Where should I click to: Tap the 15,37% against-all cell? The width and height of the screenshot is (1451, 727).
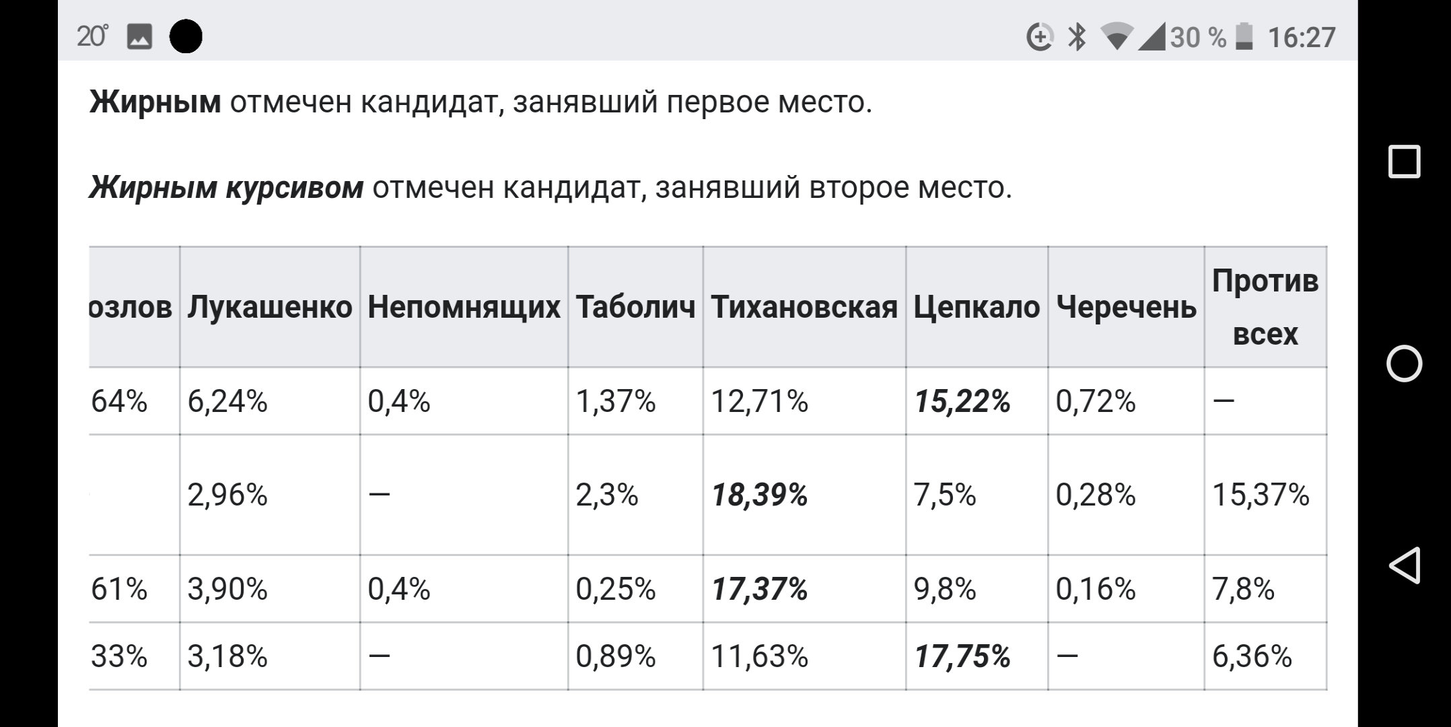pyautogui.click(x=1261, y=495)
